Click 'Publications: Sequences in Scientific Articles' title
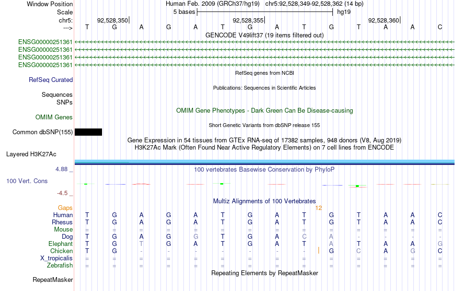This screenshot has height=291, width=455. click(x=264, y=88)
